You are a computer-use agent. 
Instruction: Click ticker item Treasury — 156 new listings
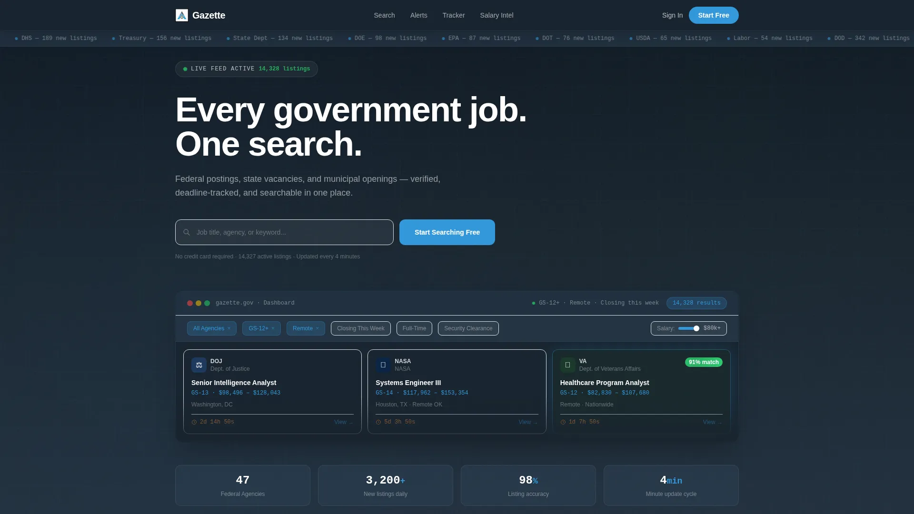[161, 38]
